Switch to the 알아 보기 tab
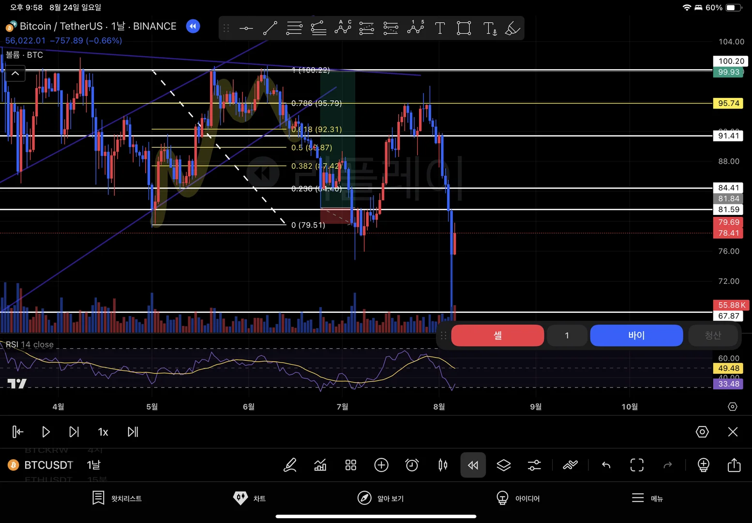Image resolution: width=752 pixels, height=523 pixels. click(380, 498)
